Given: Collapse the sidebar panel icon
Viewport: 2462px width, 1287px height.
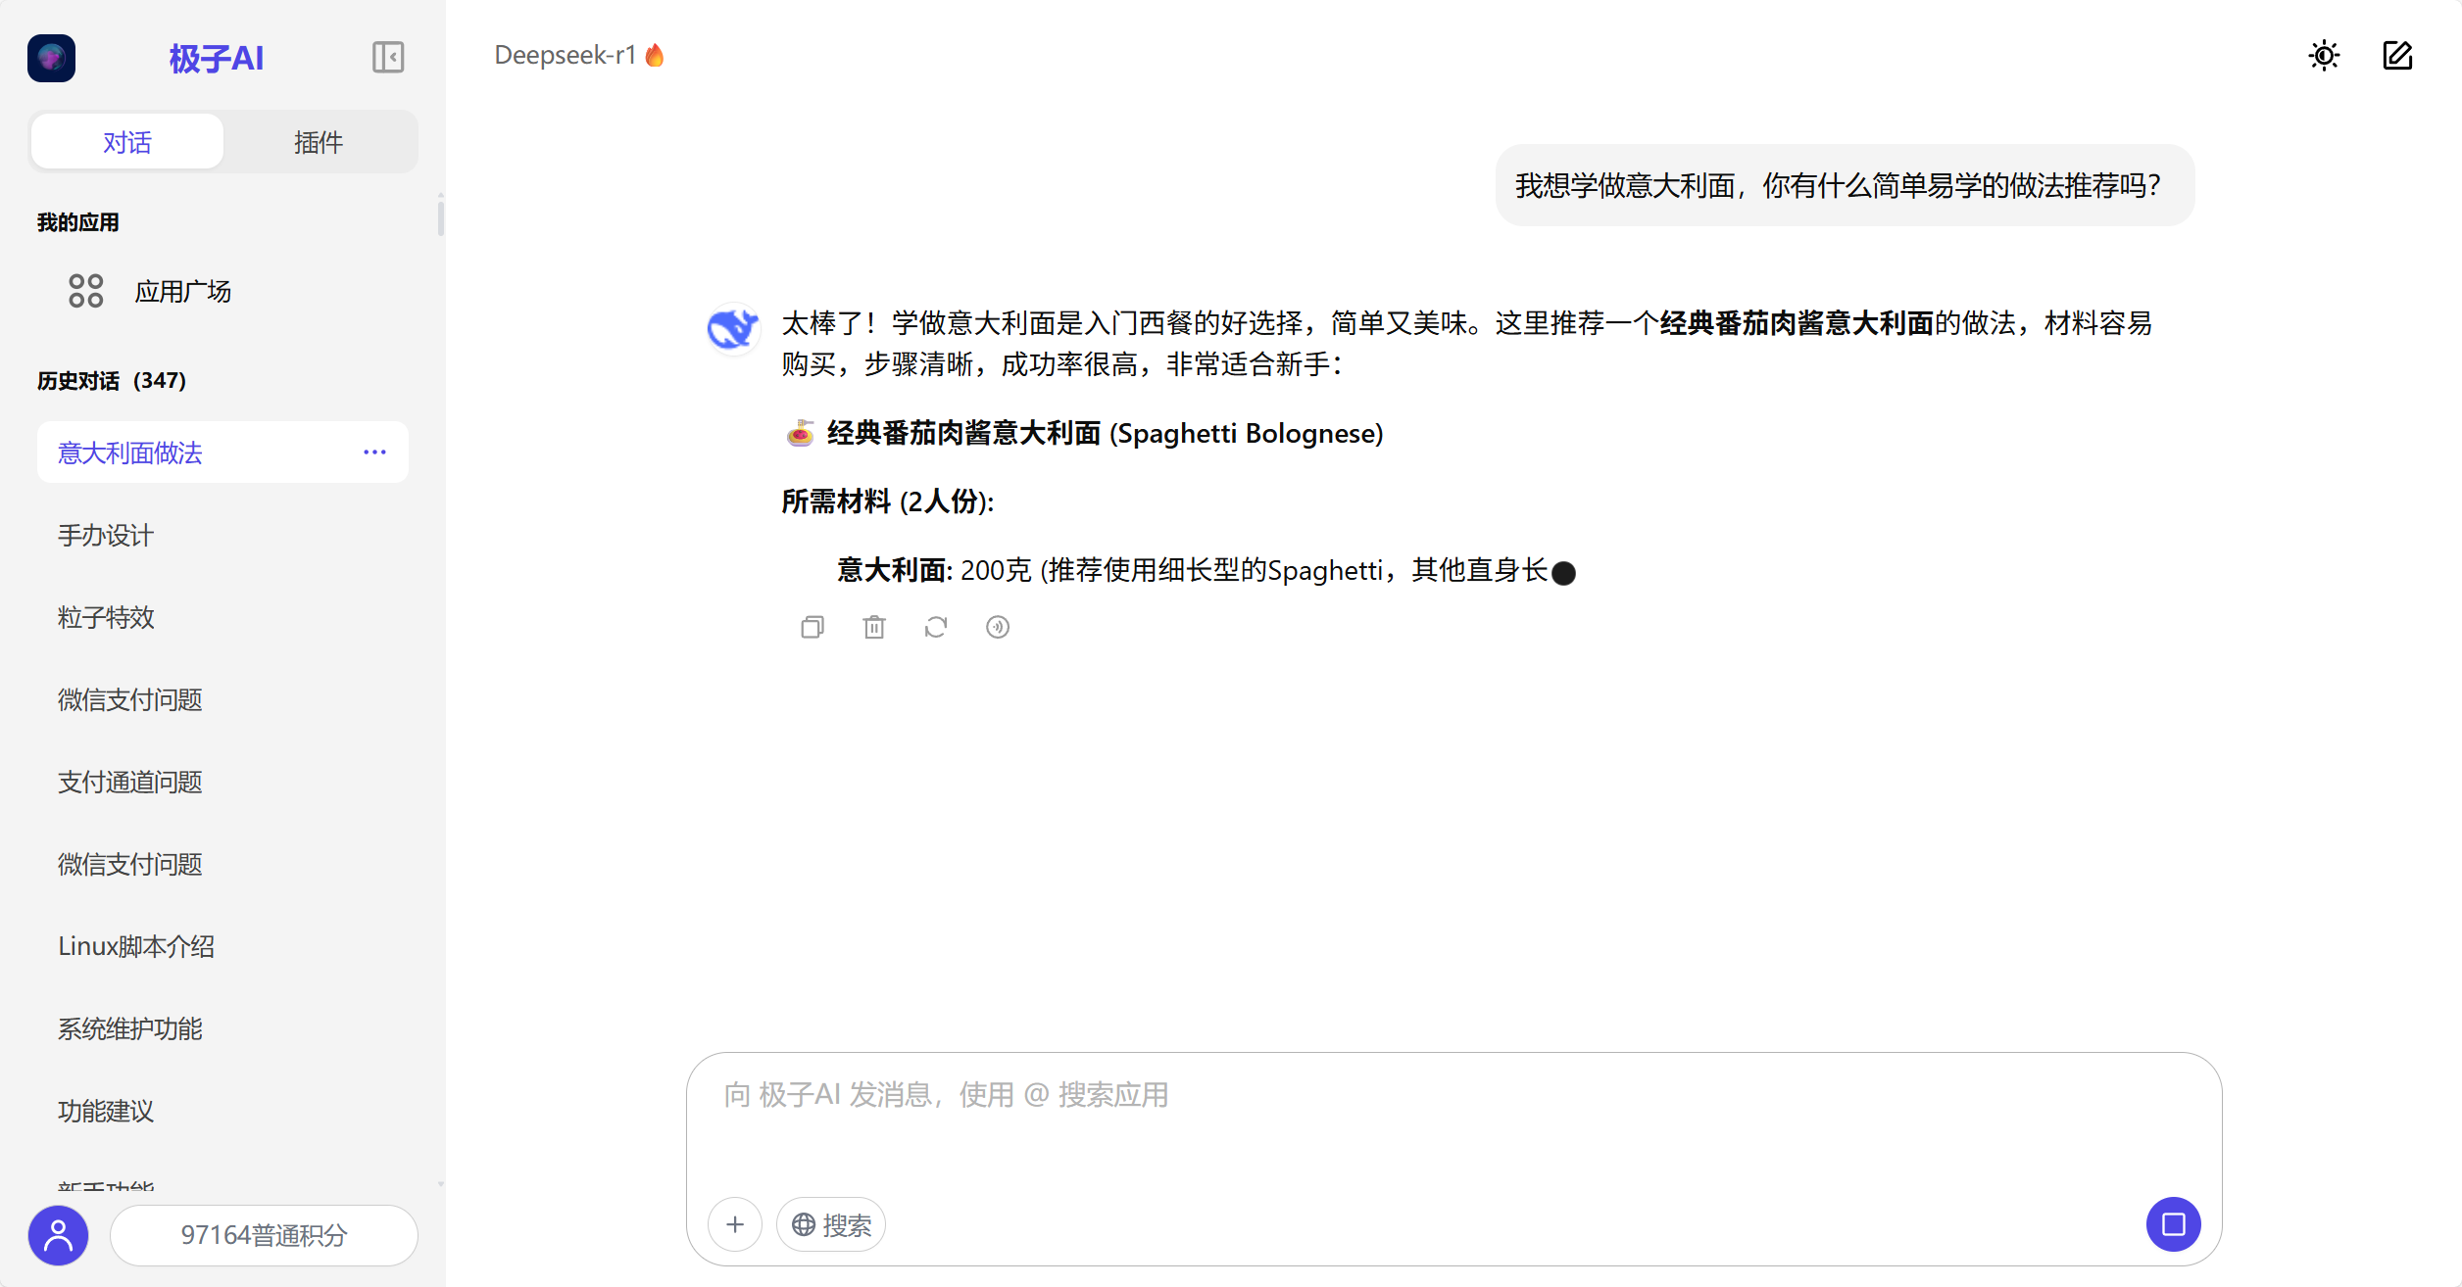Looking at the screenshot, I should pyautogui.click(x=388, y=57).
